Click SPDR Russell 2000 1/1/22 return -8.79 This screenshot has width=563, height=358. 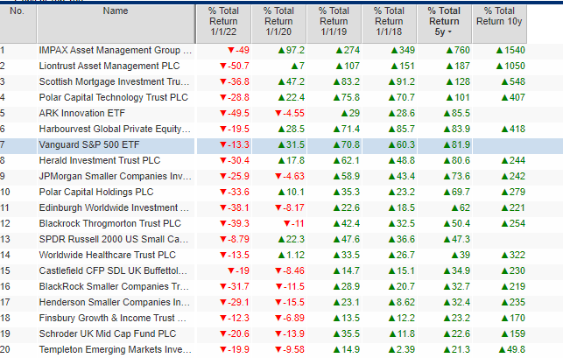tap(235, 240)
